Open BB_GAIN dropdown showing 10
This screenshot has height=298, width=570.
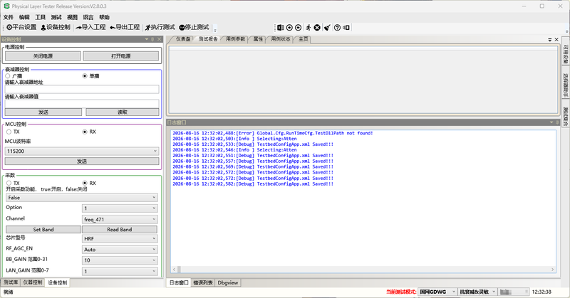tap(120, 260)
